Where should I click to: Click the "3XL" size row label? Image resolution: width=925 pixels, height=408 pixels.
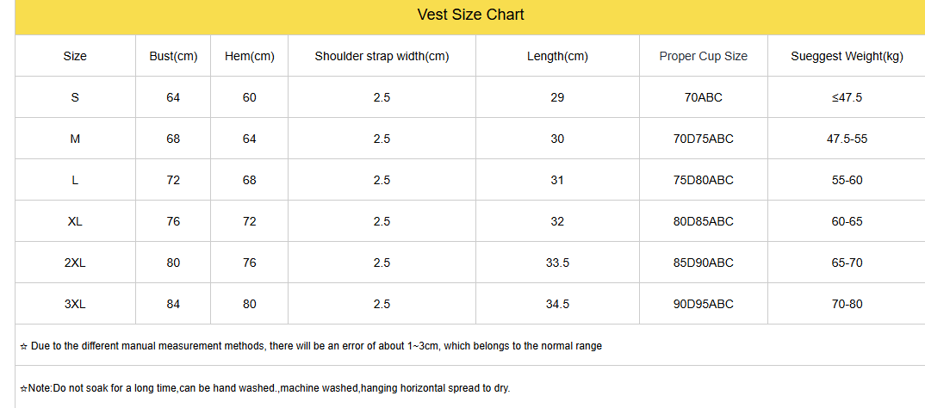(75, 305)
